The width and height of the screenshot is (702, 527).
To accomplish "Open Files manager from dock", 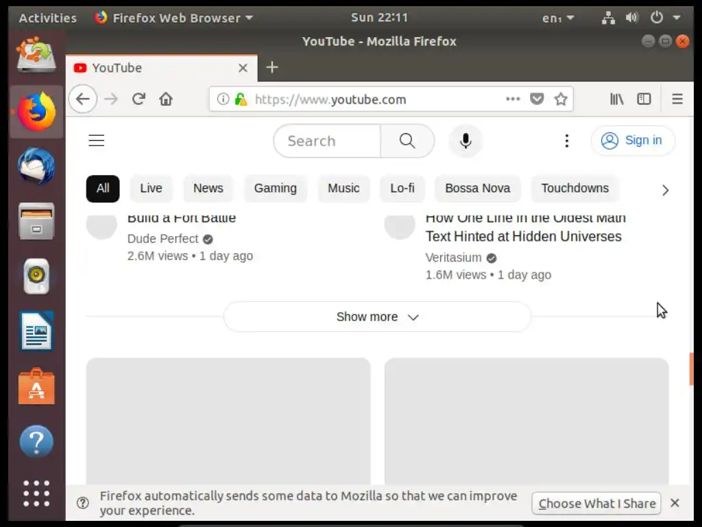I will [36, 221].
